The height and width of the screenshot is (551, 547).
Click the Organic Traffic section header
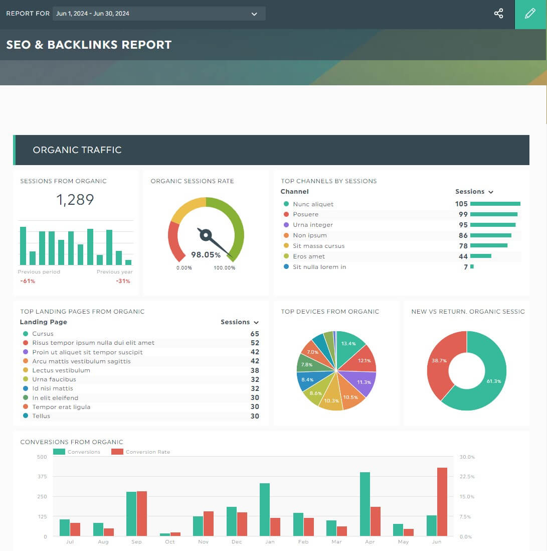[x=271, y=150]
